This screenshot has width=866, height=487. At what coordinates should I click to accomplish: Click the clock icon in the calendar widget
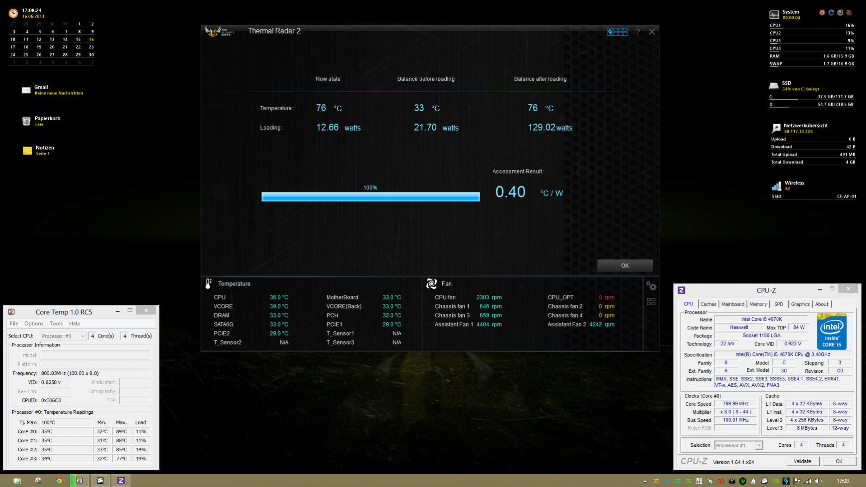(14, 13)
